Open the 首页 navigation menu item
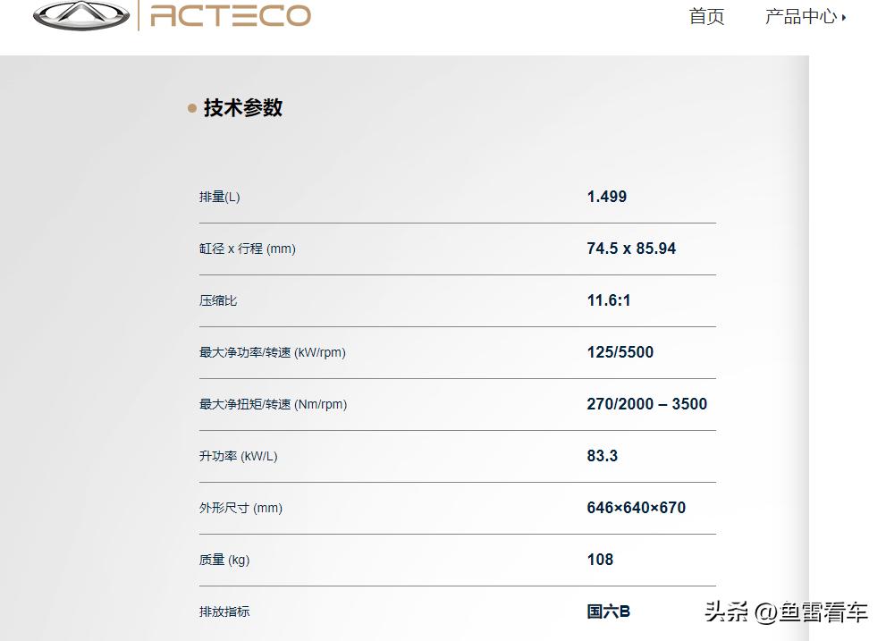This screenshot has height=641, width=886. click(706, 17)
